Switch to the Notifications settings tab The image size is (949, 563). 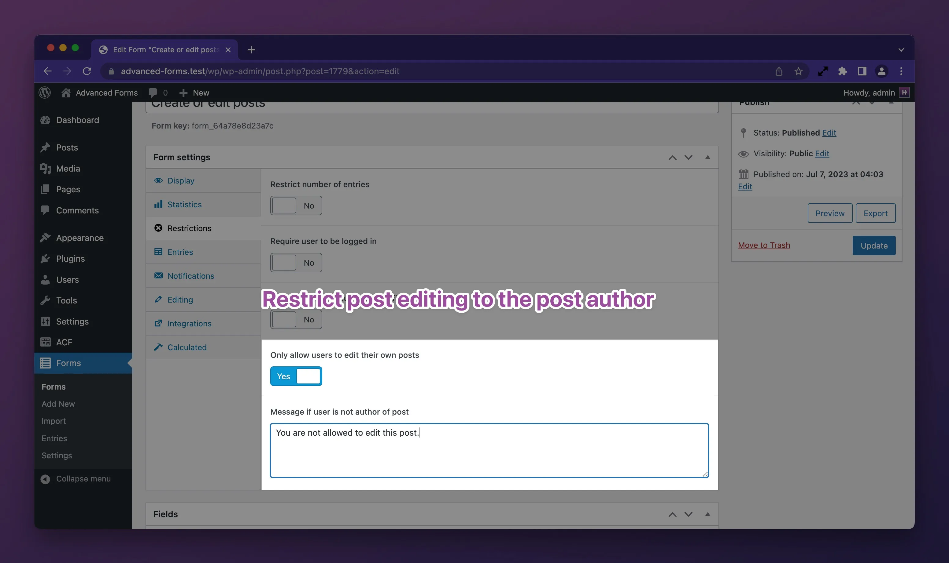(203, 276)
